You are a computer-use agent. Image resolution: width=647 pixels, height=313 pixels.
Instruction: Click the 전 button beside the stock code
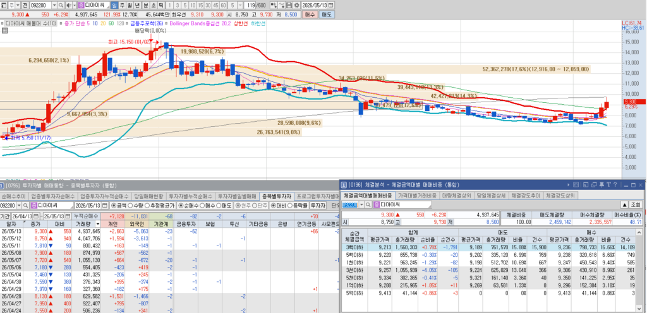[25, 5]
